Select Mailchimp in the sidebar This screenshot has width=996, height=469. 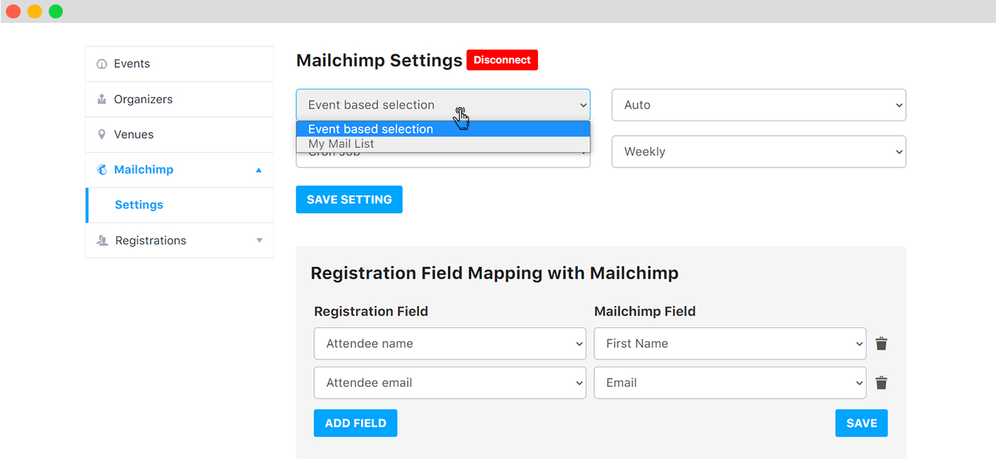tap(180, 170)
